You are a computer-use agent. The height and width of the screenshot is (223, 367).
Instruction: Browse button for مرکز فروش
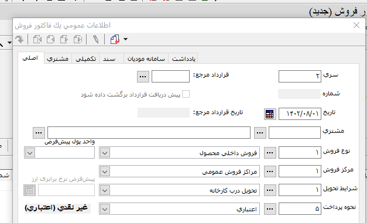[x=270, y=171]
